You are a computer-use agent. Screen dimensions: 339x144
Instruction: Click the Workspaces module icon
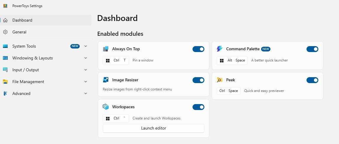pyautogui.click(x=105, y=107)
